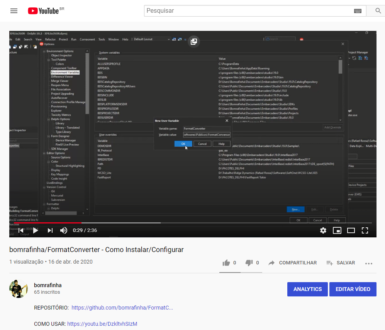Open video settings gear
Viewport: 385px width, 330px height.
323,230
